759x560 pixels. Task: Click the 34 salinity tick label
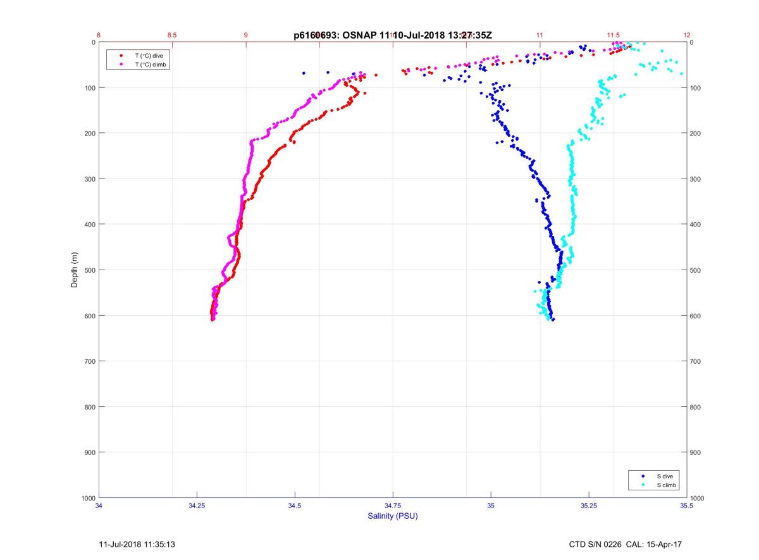[x=99, y=506]
